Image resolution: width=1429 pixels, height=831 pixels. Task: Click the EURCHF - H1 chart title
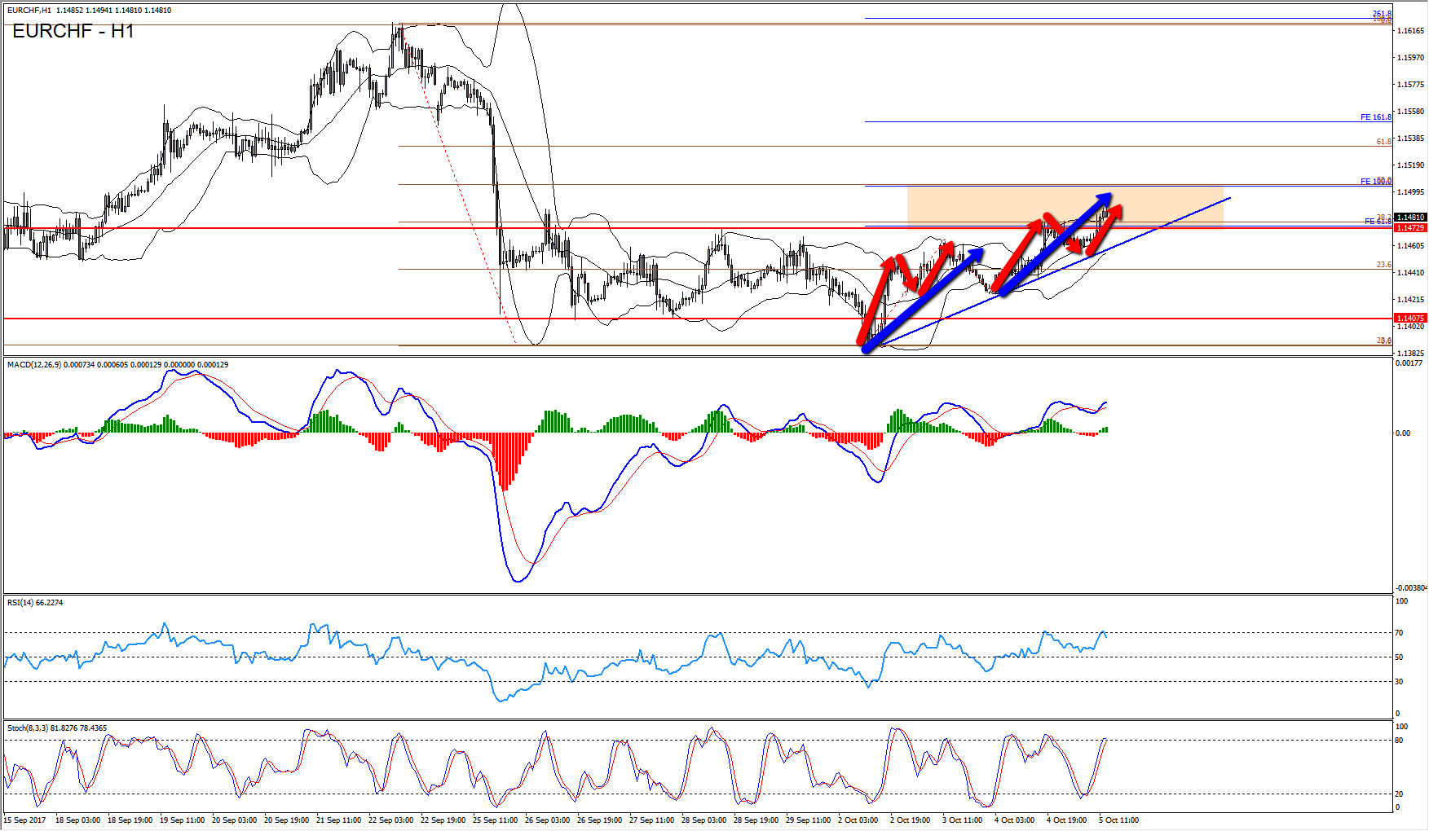click(73, 32)
